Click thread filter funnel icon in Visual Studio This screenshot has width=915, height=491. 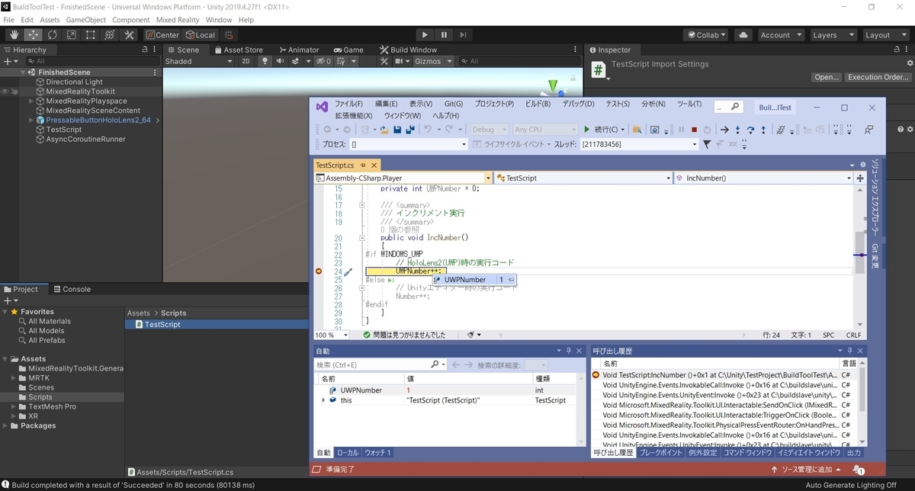[x=707, y=144]
